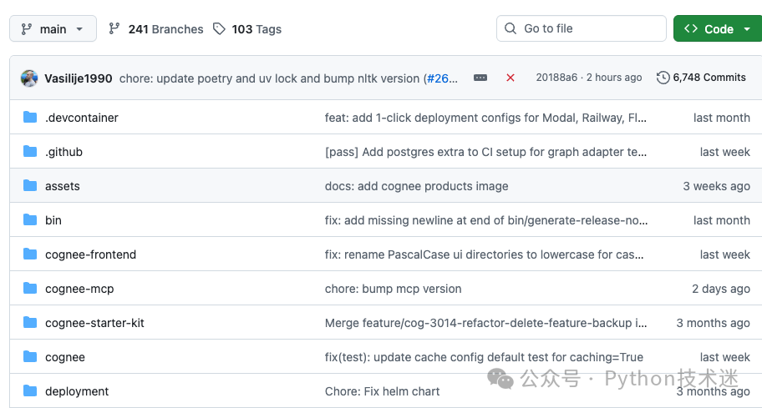Open the cognee-frontend folder
The image size is (762, 408).
[90, 254]
